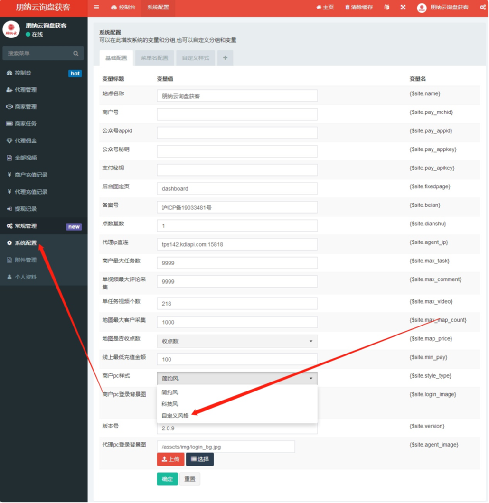Click 清除缓存 trash button
The width and height of the screenshot is (489, 503).
click(x=359, y=8)
